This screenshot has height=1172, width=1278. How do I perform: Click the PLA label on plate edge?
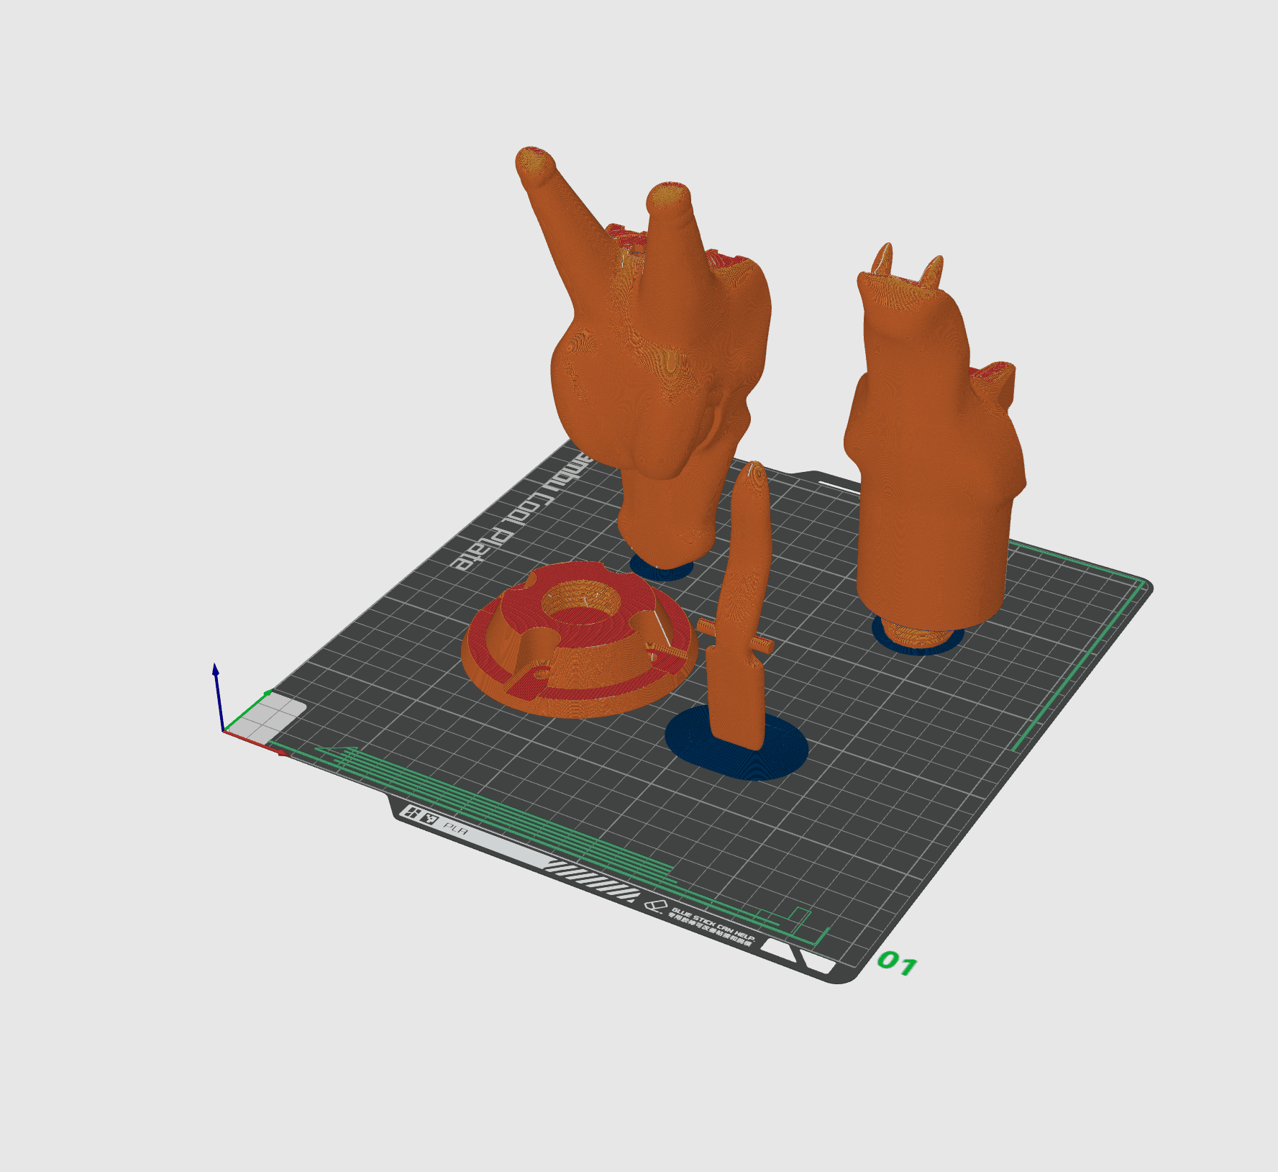[x=455, y=830]
